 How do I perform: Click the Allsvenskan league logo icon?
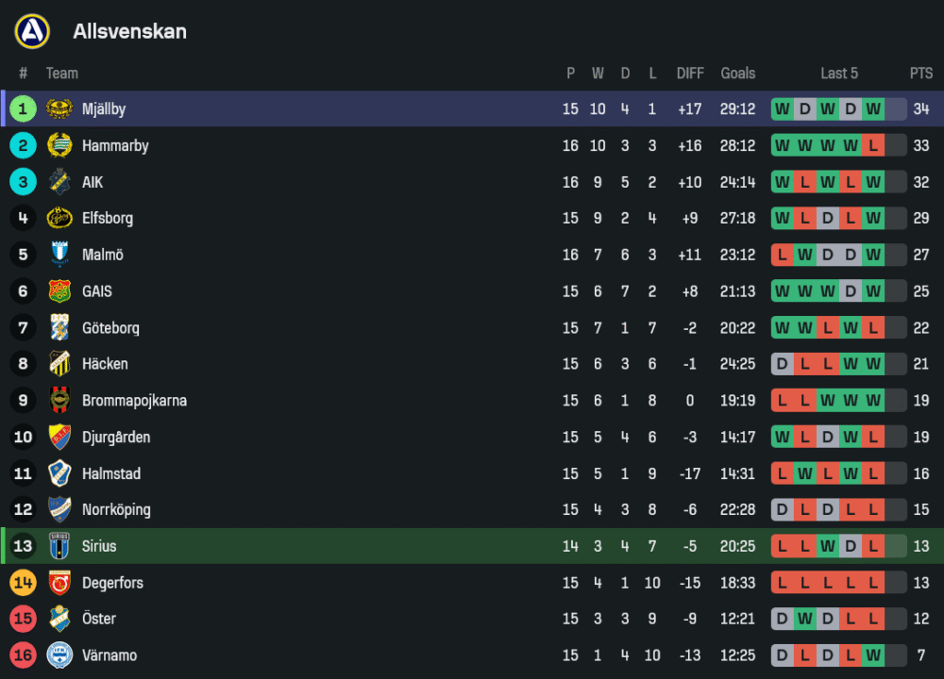tap(32, 31)
